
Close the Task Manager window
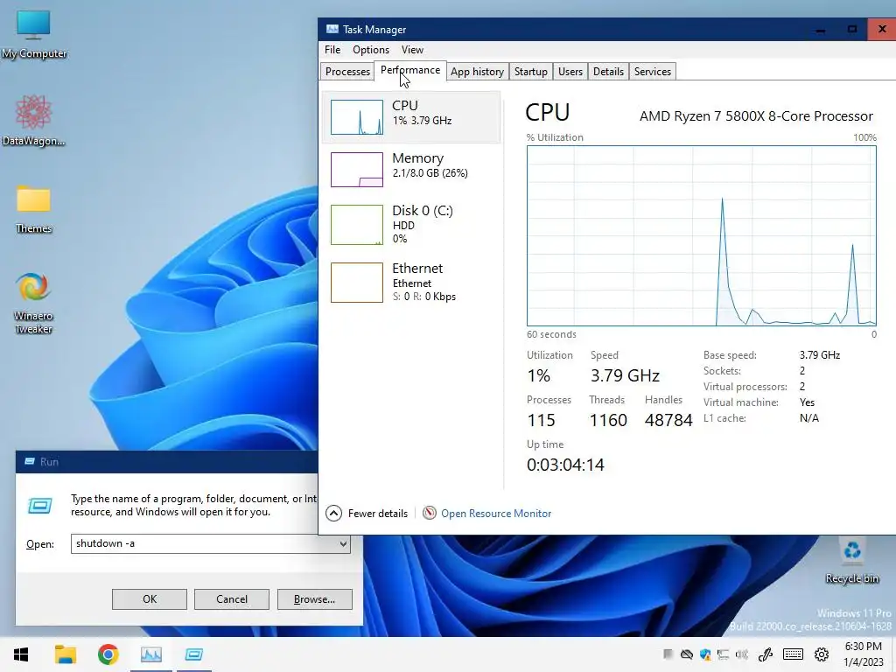point(882,29)
